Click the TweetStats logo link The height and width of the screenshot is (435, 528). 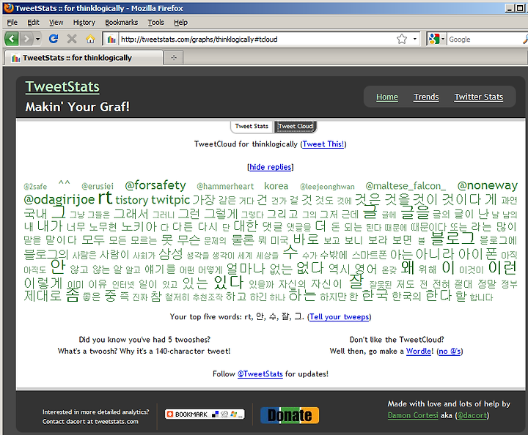62,86
